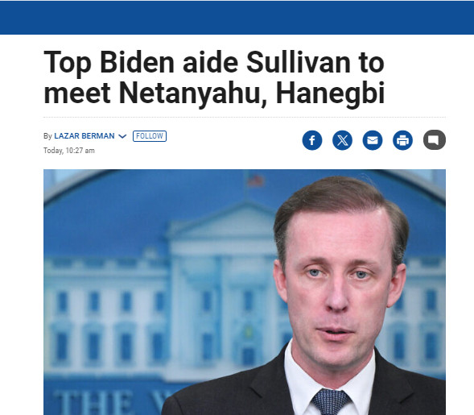Click the FOLLOW button for the author
The width and height of the screenshot is (474, 415).
click(x=150, y=136)
